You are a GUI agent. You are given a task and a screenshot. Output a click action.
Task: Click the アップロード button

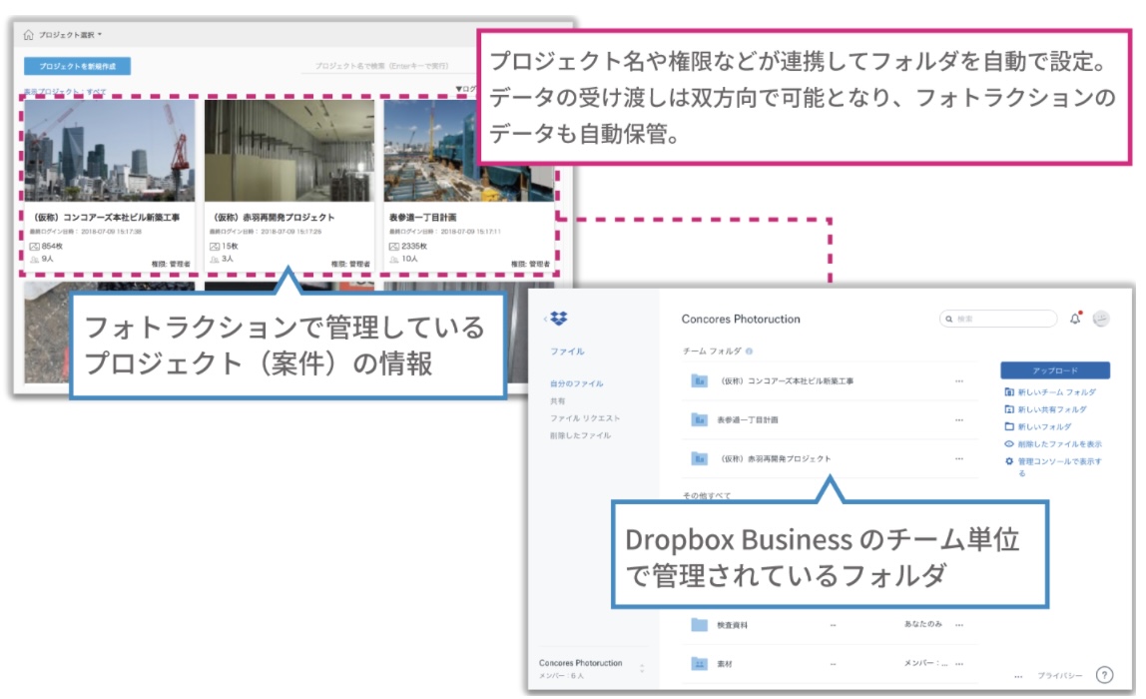[1054, 370]
